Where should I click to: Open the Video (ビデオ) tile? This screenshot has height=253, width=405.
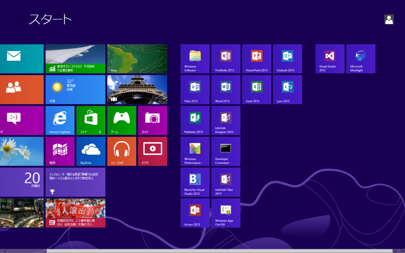tap(152, 151)
